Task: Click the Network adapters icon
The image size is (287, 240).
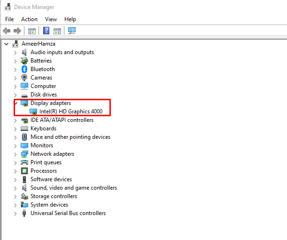Action: [x=24, y=154]
